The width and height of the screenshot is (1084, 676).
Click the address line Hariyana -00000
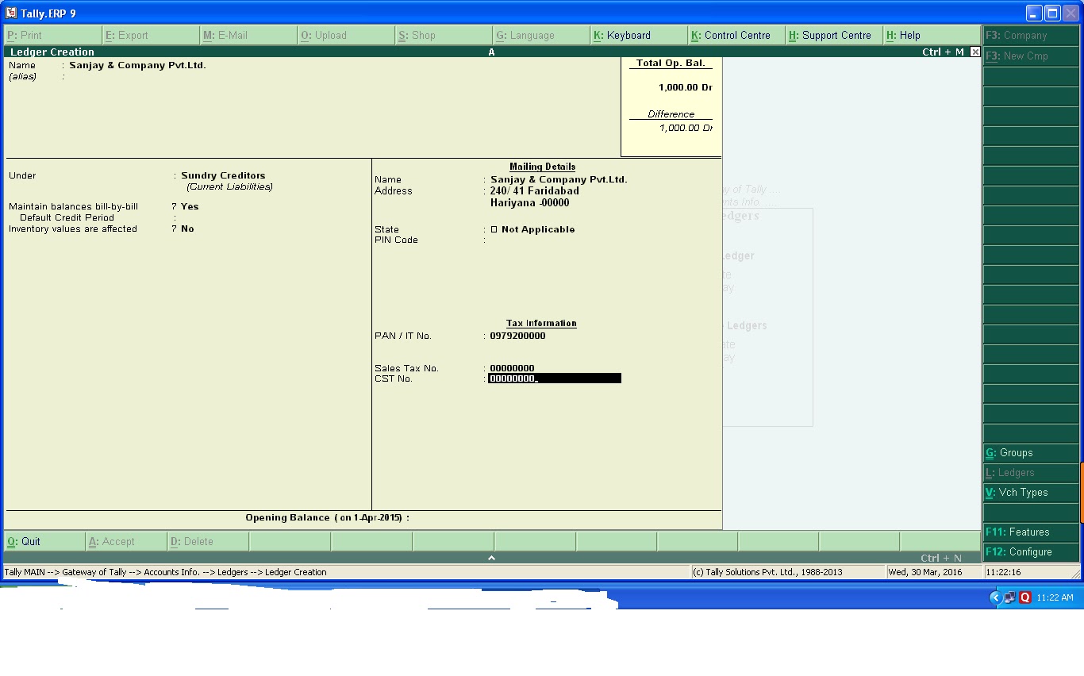coord(529,203)
